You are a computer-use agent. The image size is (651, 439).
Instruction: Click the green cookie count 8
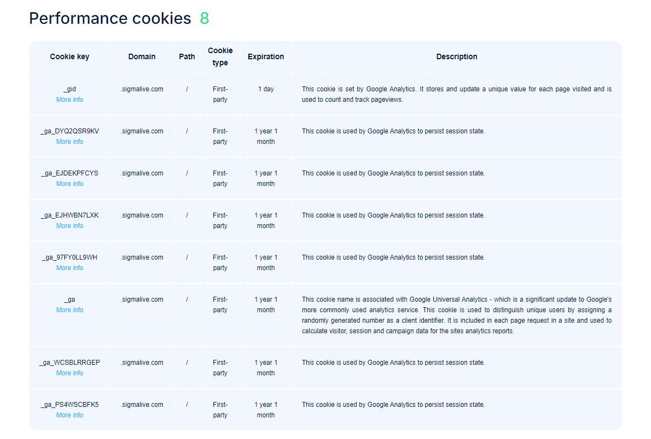click(x=204, y=18)
